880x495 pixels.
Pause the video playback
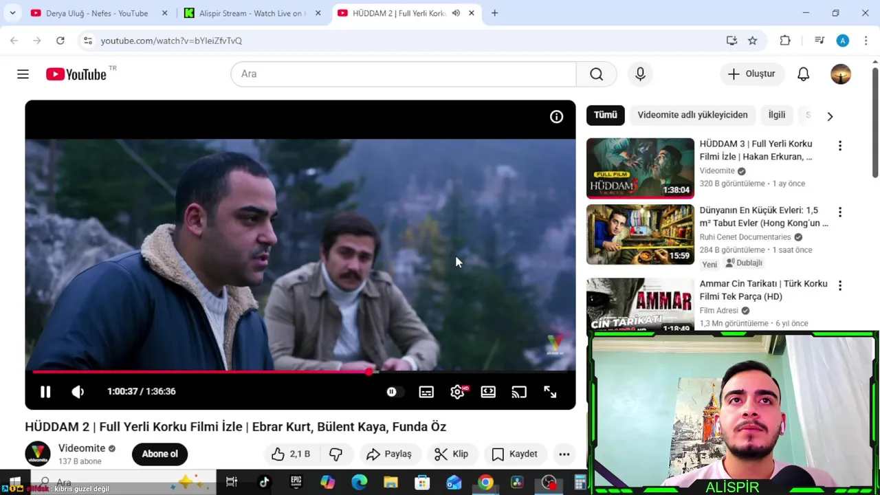[45, 392]
